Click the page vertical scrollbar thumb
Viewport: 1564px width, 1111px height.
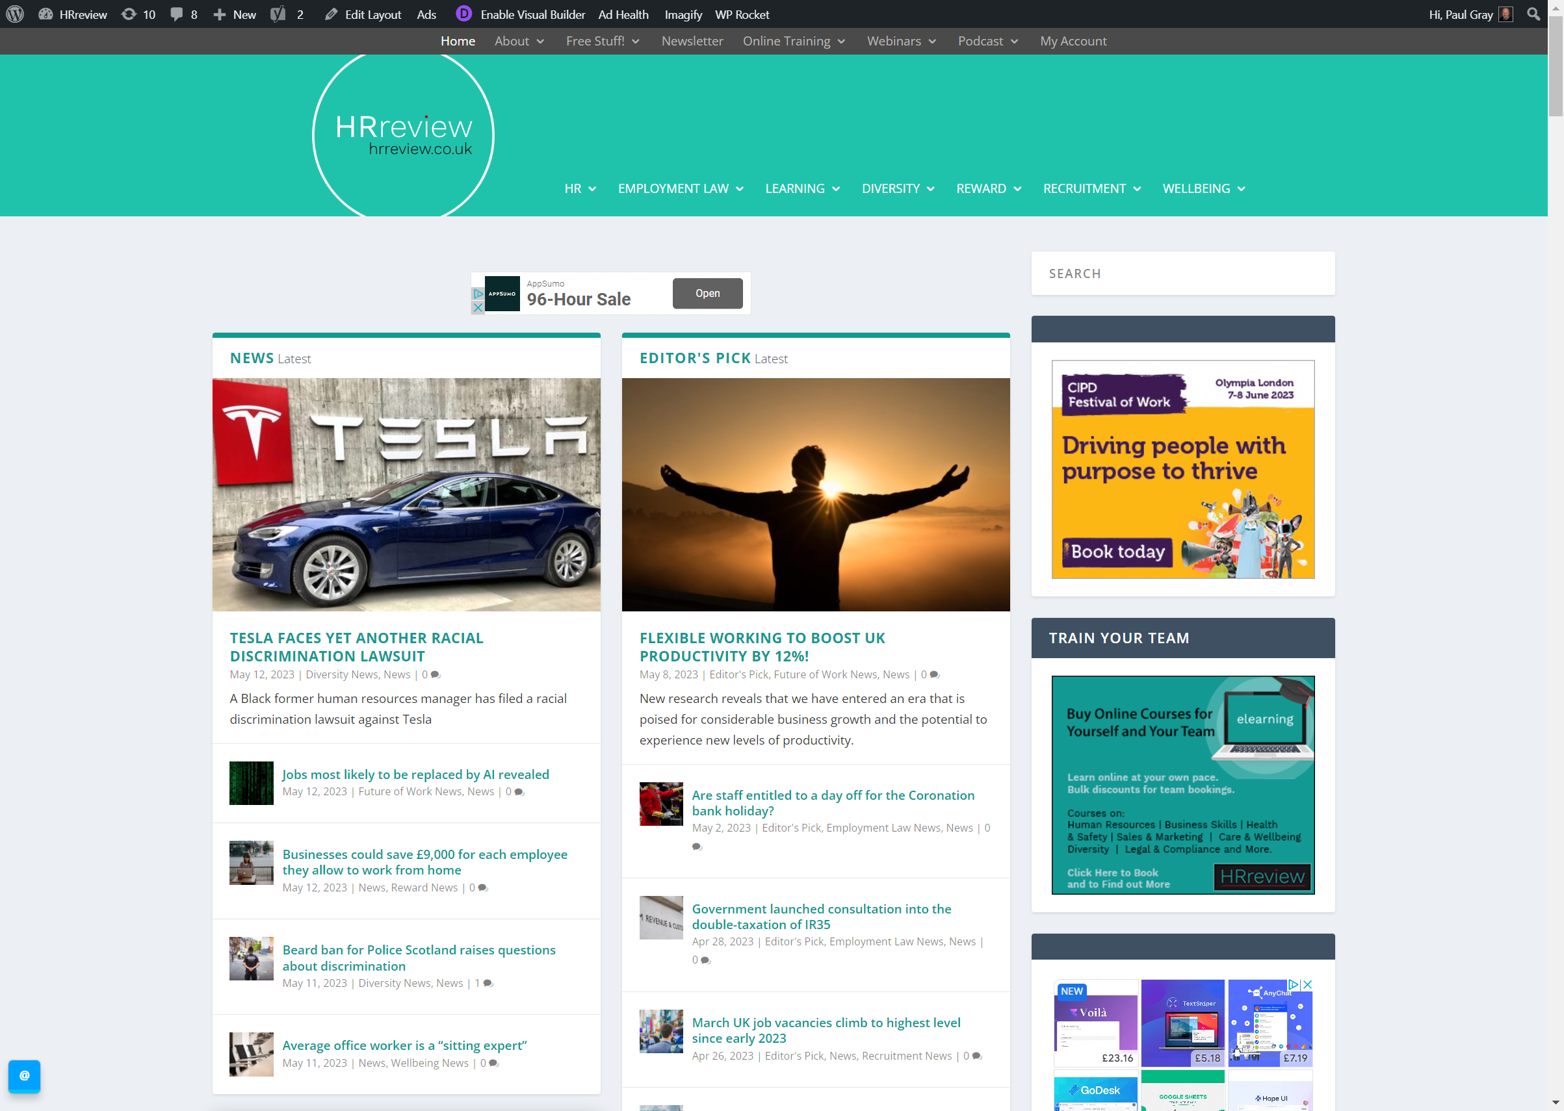pyautogui.click(x=1556, y=65)
